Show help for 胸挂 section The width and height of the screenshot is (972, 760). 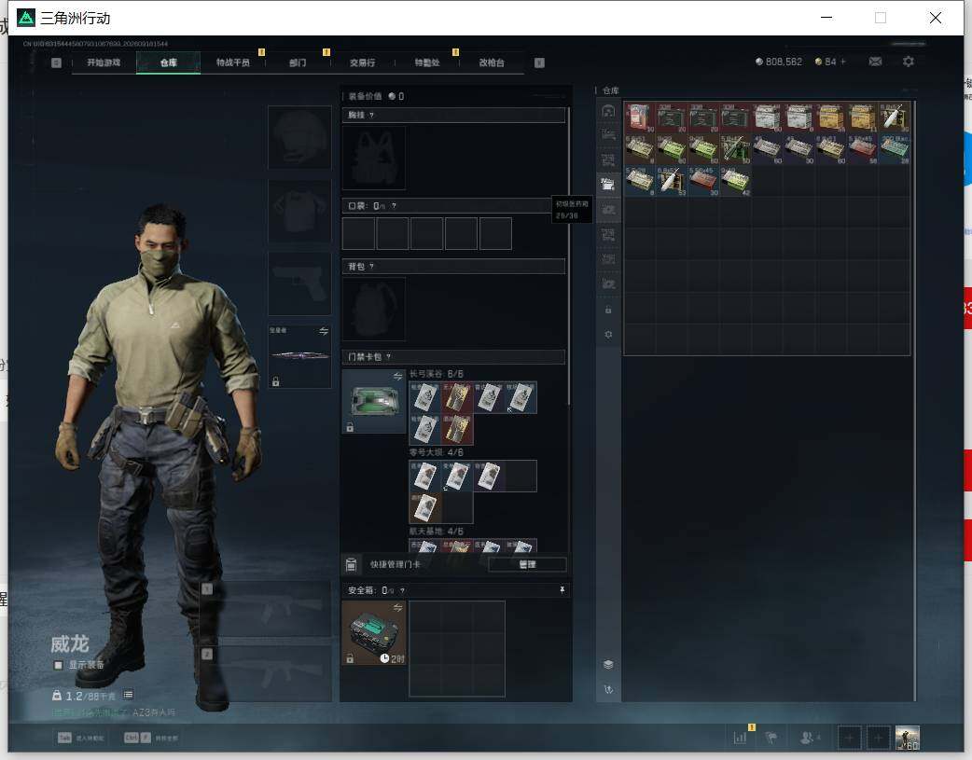pyautogui.click(x=371, y=115)
